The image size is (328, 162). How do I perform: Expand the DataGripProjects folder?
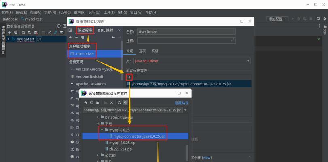coord(98,117)
